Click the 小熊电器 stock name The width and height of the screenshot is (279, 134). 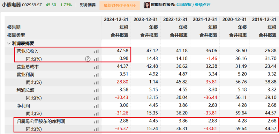point(11,5)
